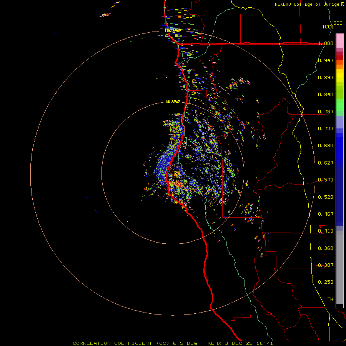Screen dimensions: 346x346
Task: Click the 0.733 scale label
Action: point(326,129)
